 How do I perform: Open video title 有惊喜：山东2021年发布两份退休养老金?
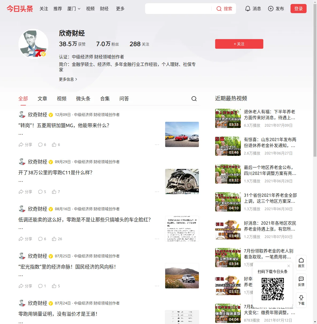click(270, 142)
